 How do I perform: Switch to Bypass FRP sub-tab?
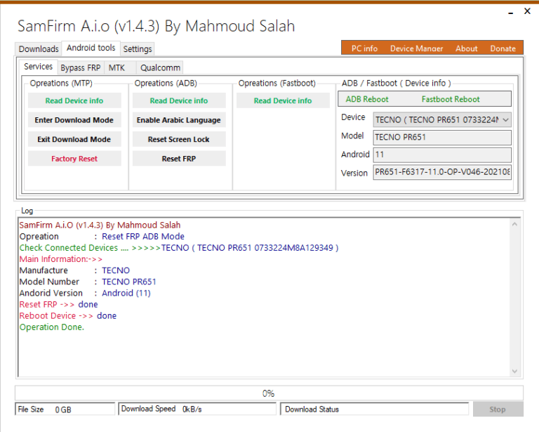click(x=81, y=67)
